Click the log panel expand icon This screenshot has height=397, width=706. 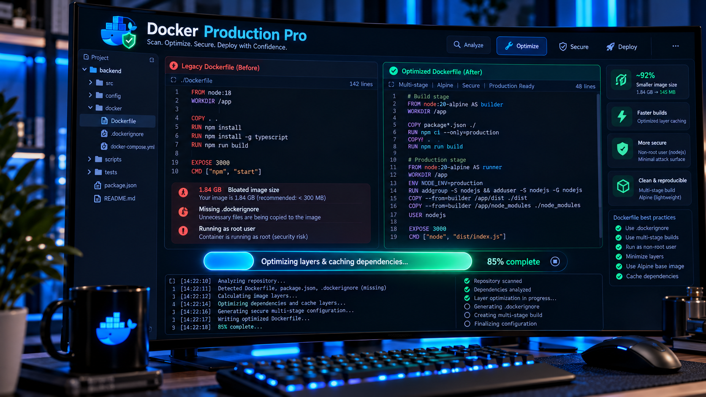pyautogui.click(x=172, y=281)
